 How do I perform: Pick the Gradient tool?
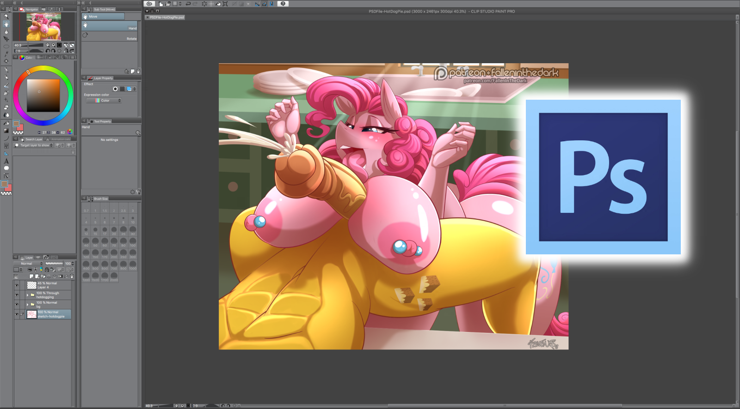point(6,131)
